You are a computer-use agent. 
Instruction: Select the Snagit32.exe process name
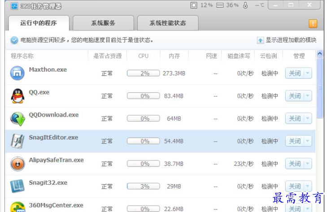(x=48, y=183)
